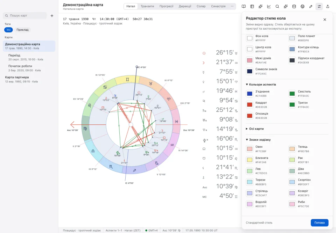Select the Переїзд chart entry
The image size is (336, 233).
point(29,57)
